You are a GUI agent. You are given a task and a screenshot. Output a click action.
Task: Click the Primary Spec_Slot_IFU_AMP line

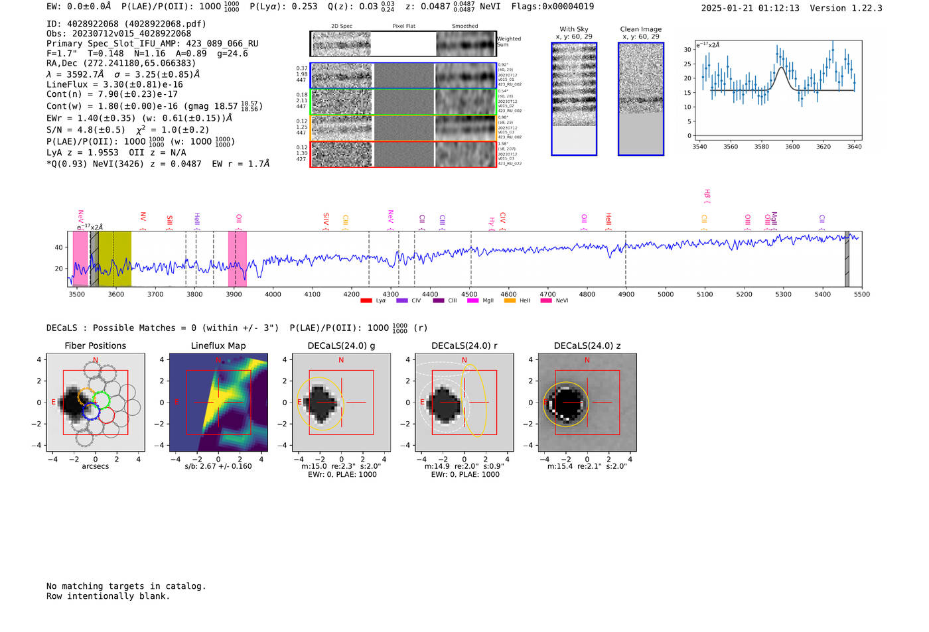153,44
